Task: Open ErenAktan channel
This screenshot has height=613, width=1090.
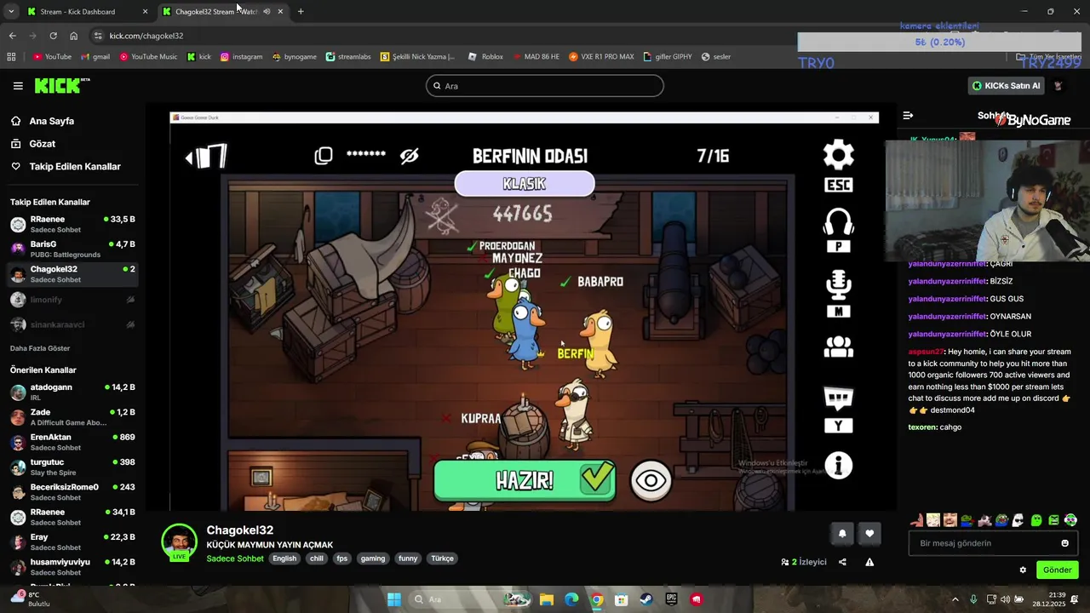Action: (x=72, y=442)
